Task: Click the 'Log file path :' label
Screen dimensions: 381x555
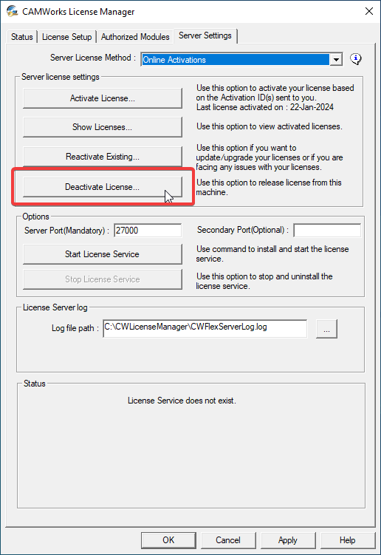Action: 75,328
